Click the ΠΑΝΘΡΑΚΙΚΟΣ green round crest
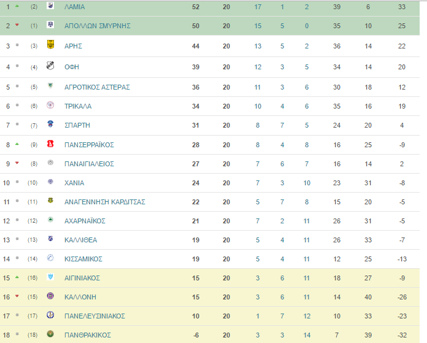427x343 pixels. pos(50,334)
